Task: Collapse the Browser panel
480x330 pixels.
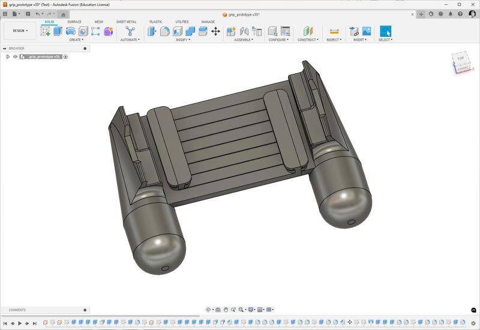Action: pyautogui.click(x=4, y=49)
